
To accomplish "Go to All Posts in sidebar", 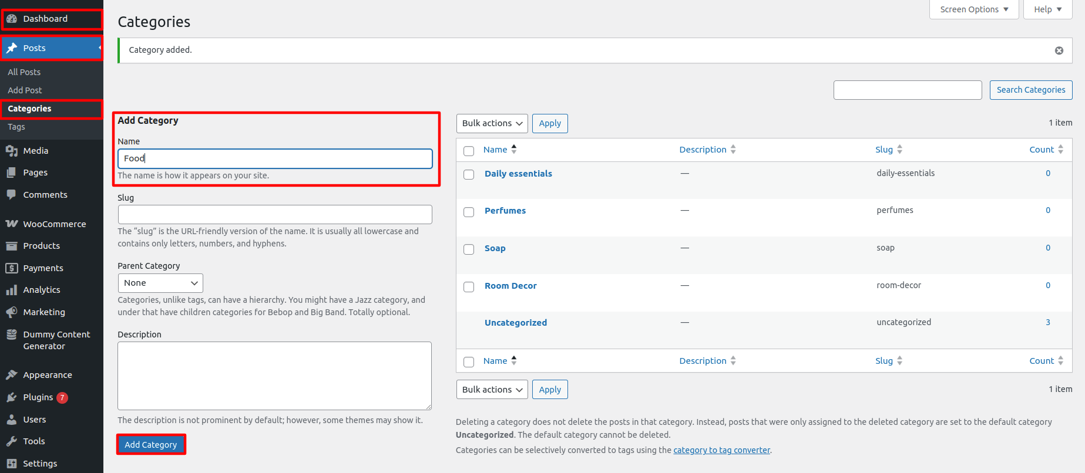I will [x=24, y=72].
